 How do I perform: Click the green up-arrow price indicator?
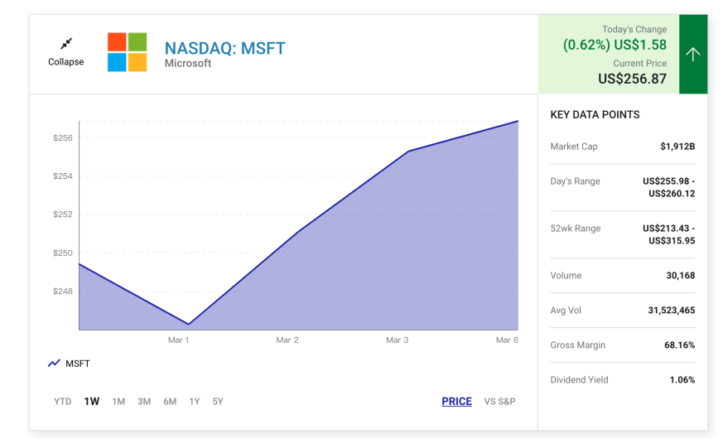pyautogui.click(x=693, y=55)
